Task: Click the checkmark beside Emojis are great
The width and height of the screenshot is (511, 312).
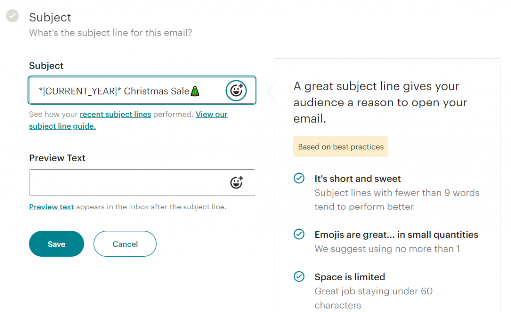Action: tap(299, 234)
